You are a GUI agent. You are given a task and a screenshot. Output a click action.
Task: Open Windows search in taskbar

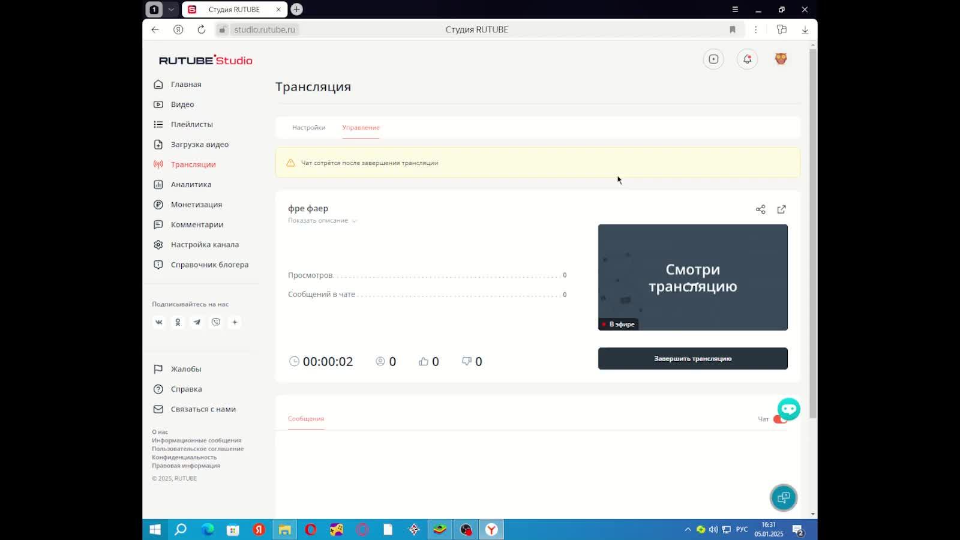[x=181, y=530]
